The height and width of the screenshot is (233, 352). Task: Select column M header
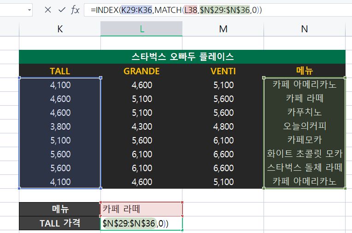(x=223, y=29)
